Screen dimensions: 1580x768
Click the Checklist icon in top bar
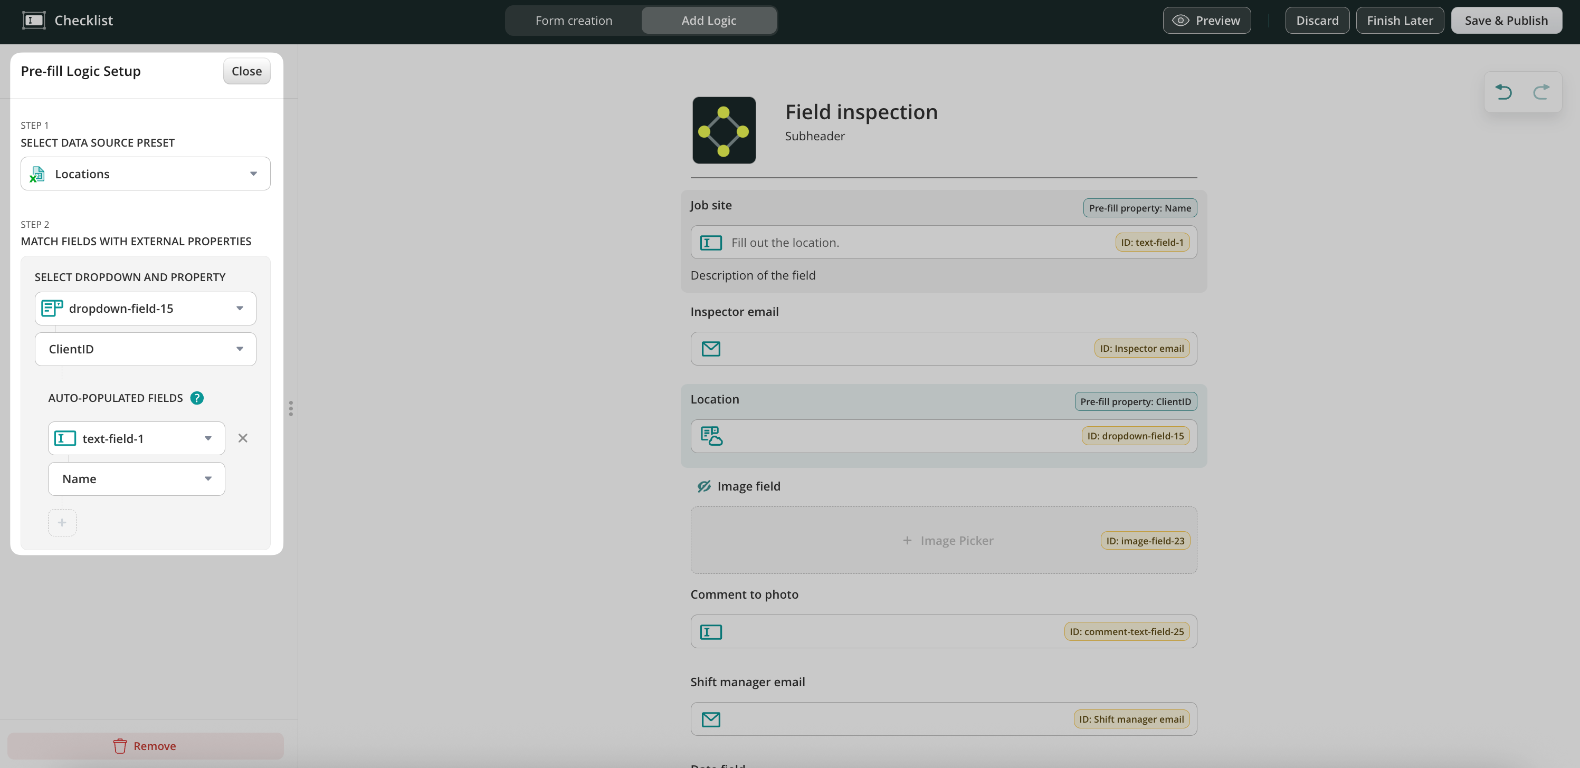pos(34,20)
